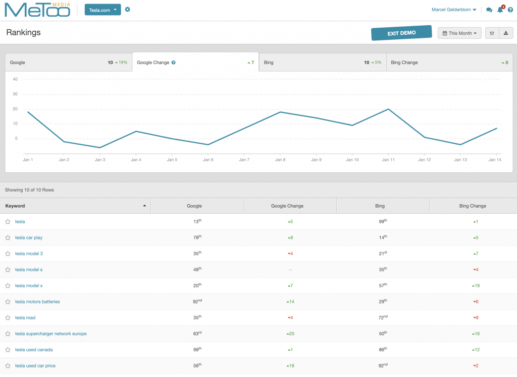Star the tesla keyword
This screenshot has height=377, width=517.
pyautogui.click(x=8, y=222)
